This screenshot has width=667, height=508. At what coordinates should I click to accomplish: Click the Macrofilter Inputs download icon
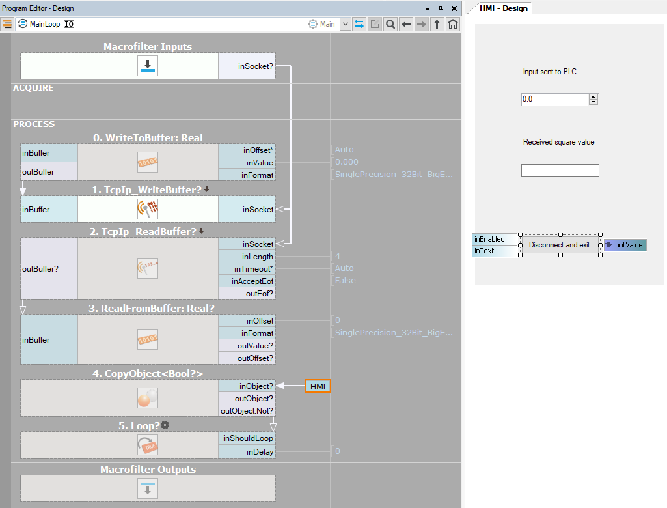148,66
